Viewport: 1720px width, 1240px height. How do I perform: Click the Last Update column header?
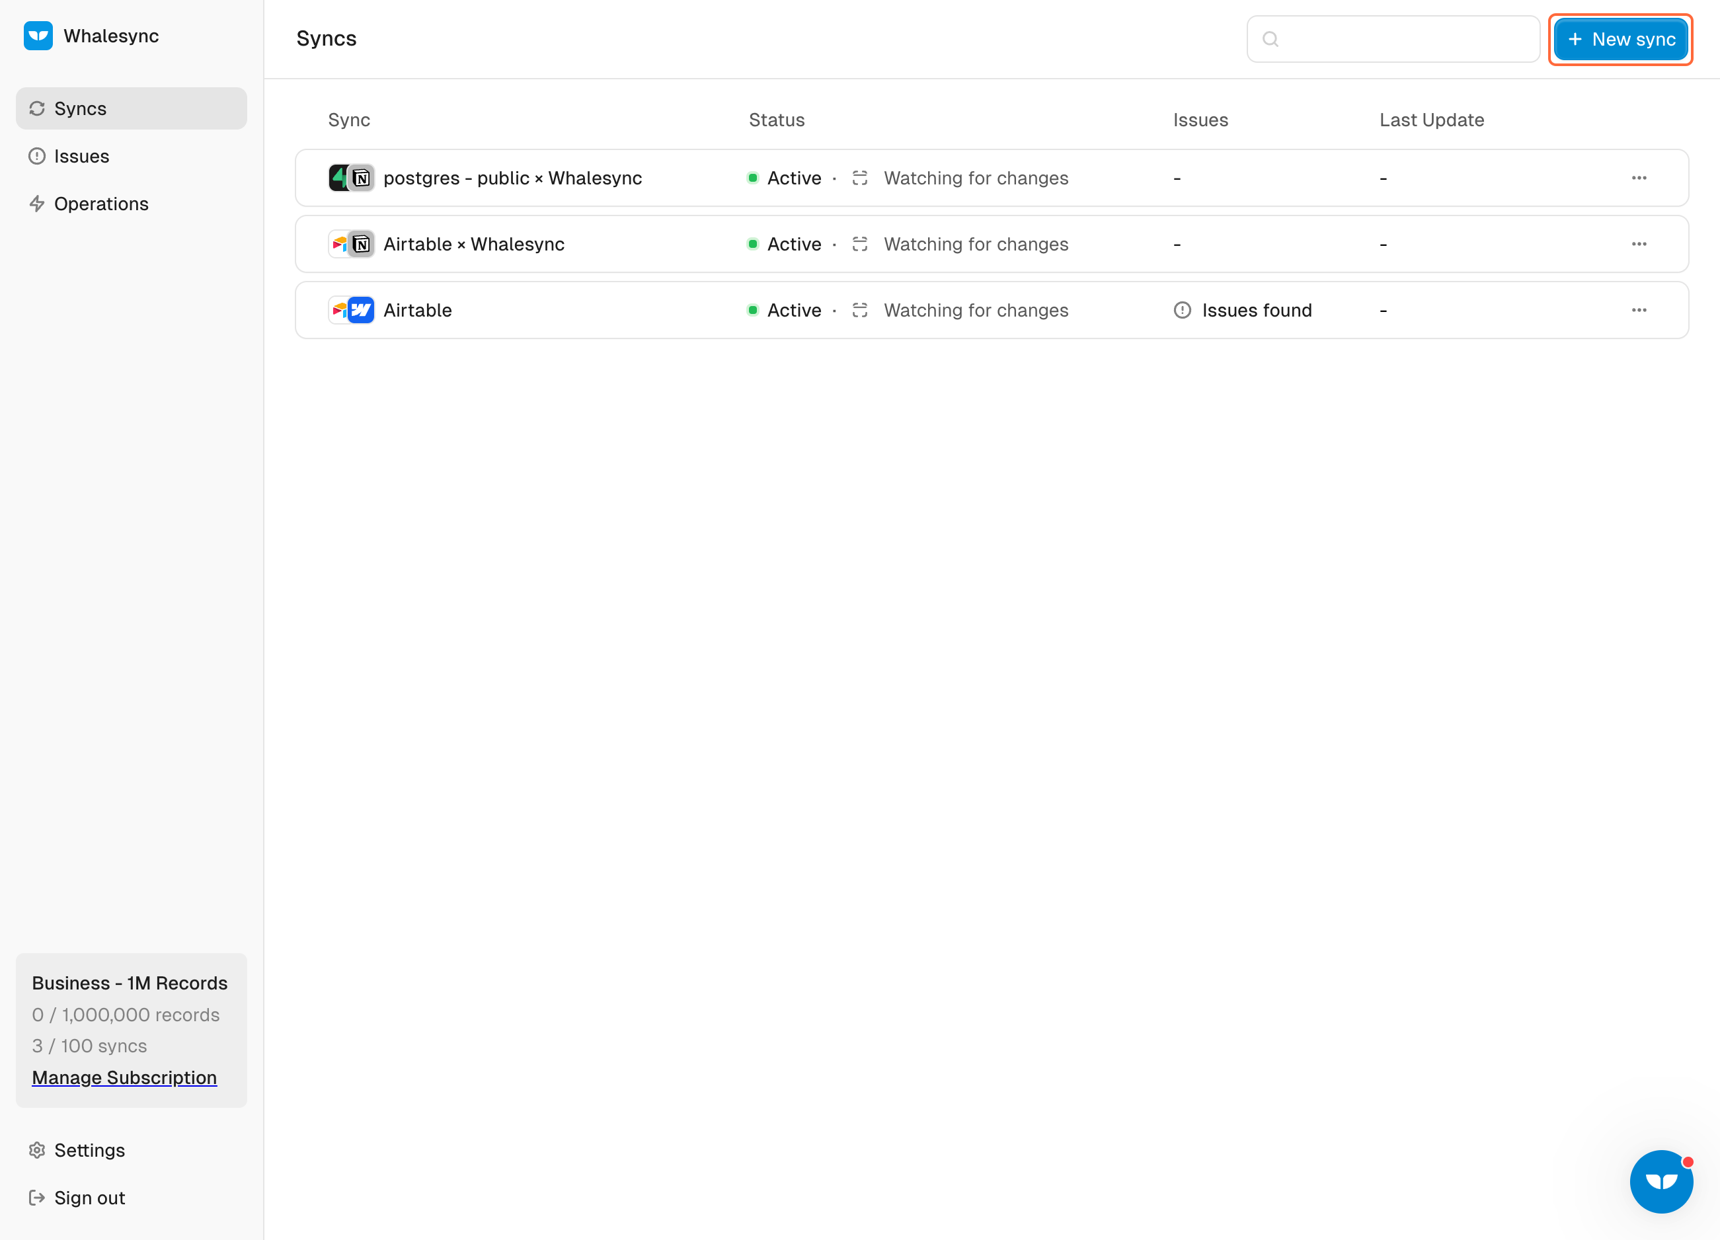(1432, 120)
